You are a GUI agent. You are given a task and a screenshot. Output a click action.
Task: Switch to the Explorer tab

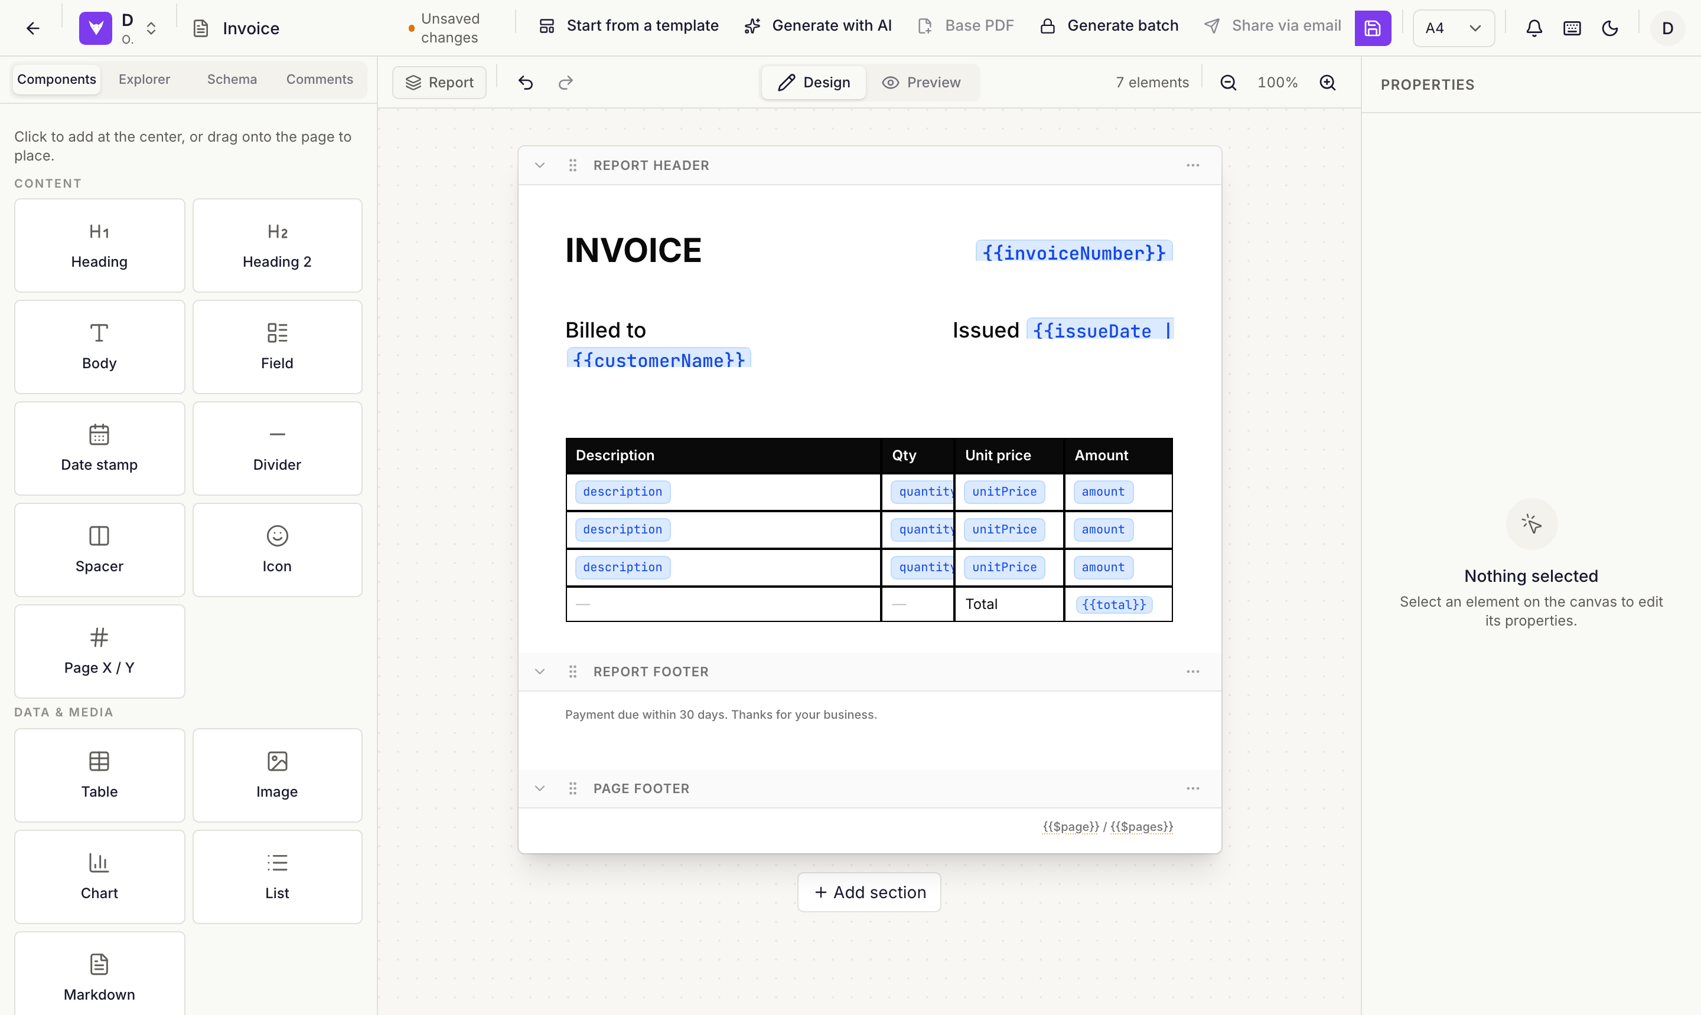coord(145,79)
